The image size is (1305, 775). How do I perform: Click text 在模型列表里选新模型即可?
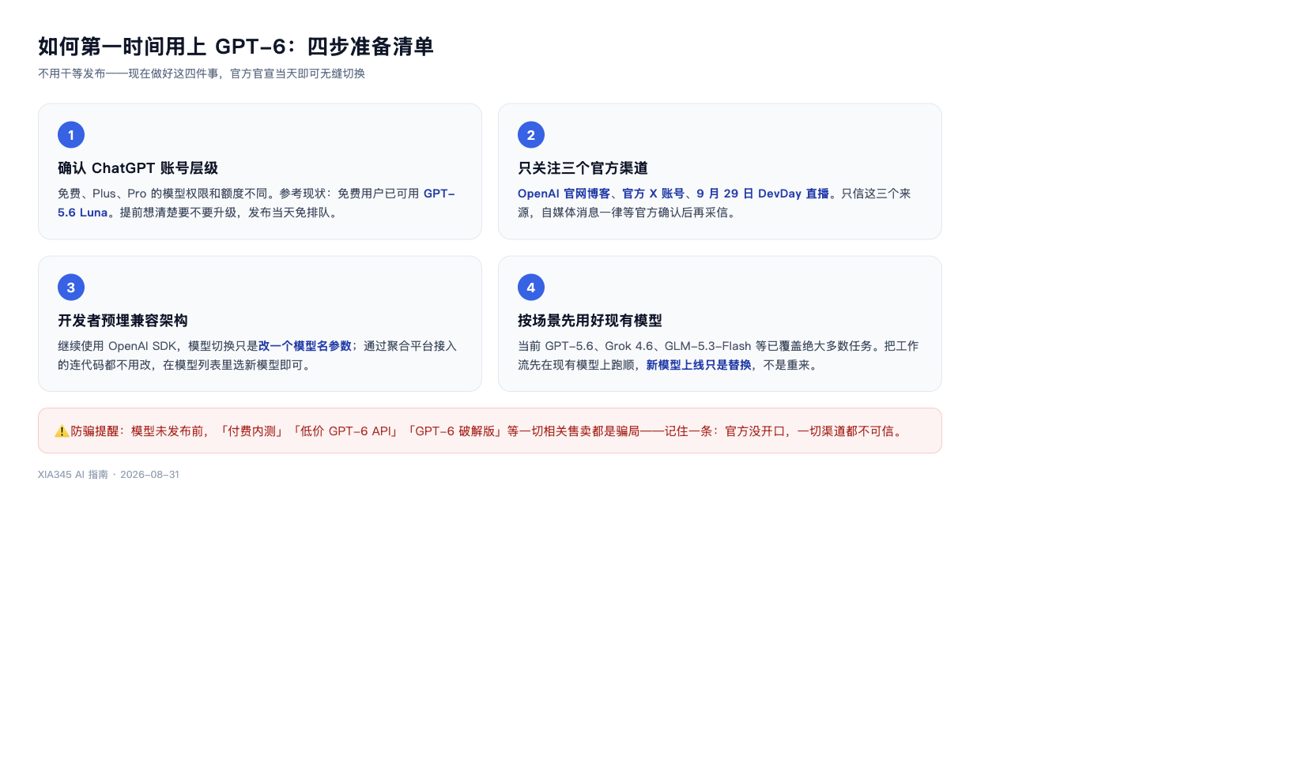tap(237, 365)
